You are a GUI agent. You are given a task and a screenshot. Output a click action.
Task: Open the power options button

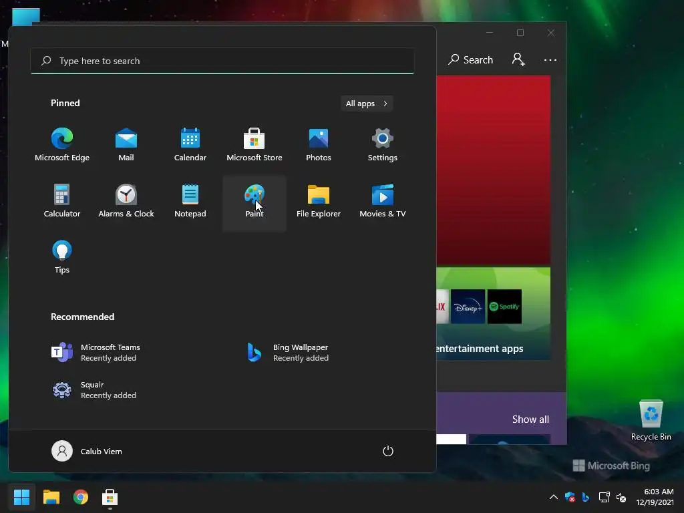pyautogui.click(x=388, y=451)
